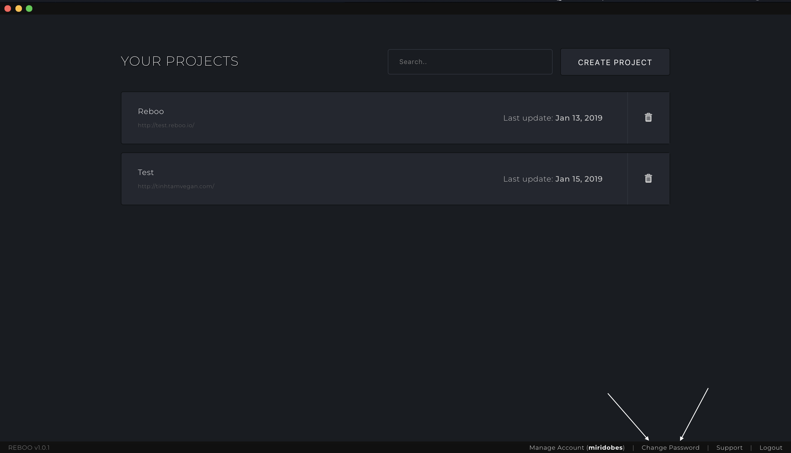Click the Change Password link

click(670, 448)
